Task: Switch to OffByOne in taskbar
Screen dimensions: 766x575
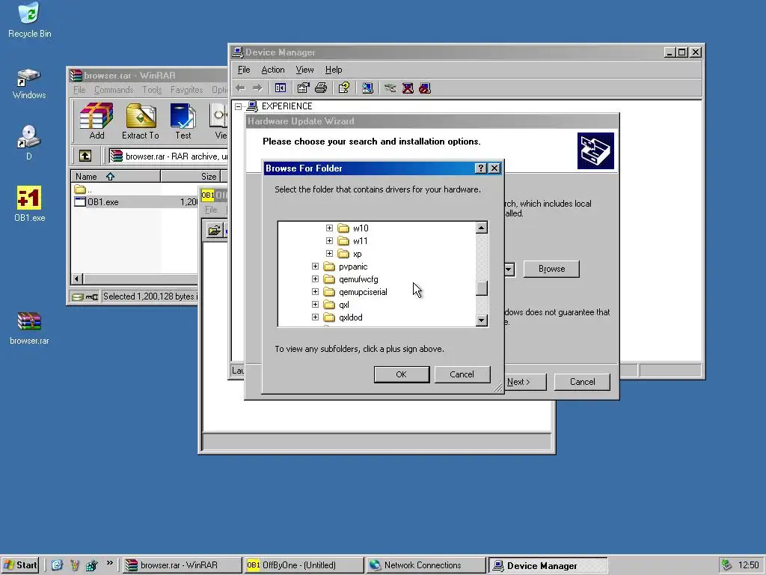Action: tap(304, 565)
